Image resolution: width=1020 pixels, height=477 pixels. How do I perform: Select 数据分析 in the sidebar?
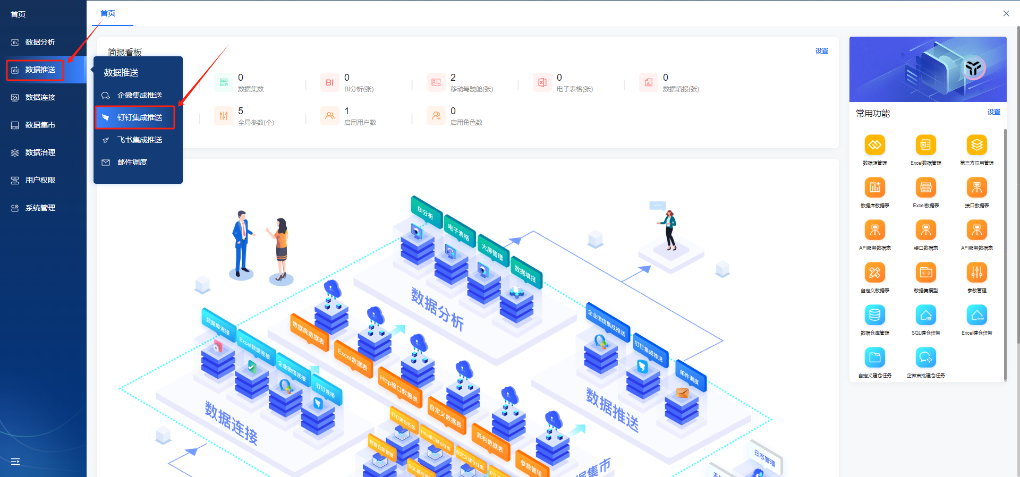point(42,42)
